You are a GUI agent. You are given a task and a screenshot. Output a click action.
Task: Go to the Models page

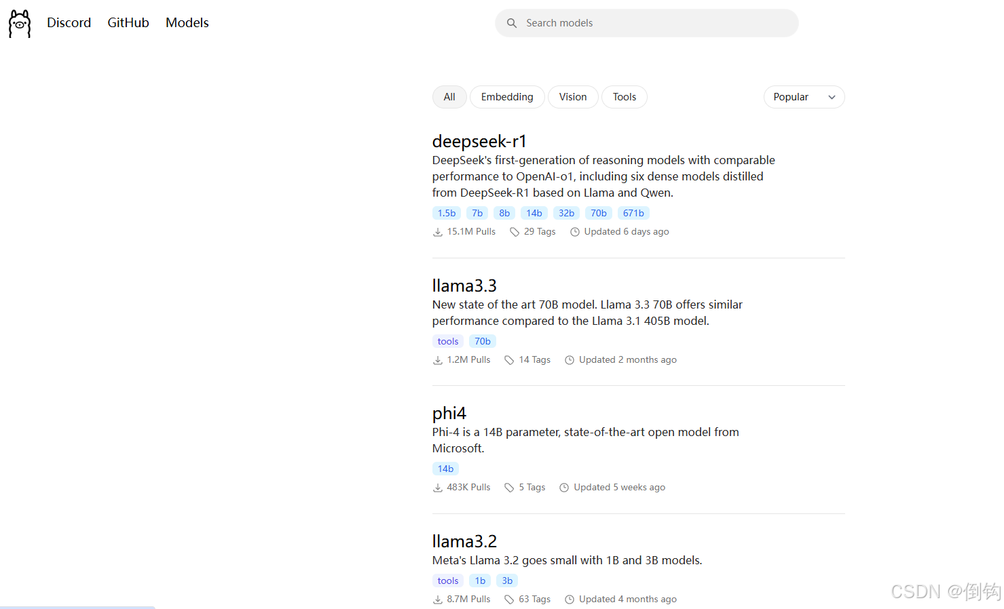(x=187, y=22)
